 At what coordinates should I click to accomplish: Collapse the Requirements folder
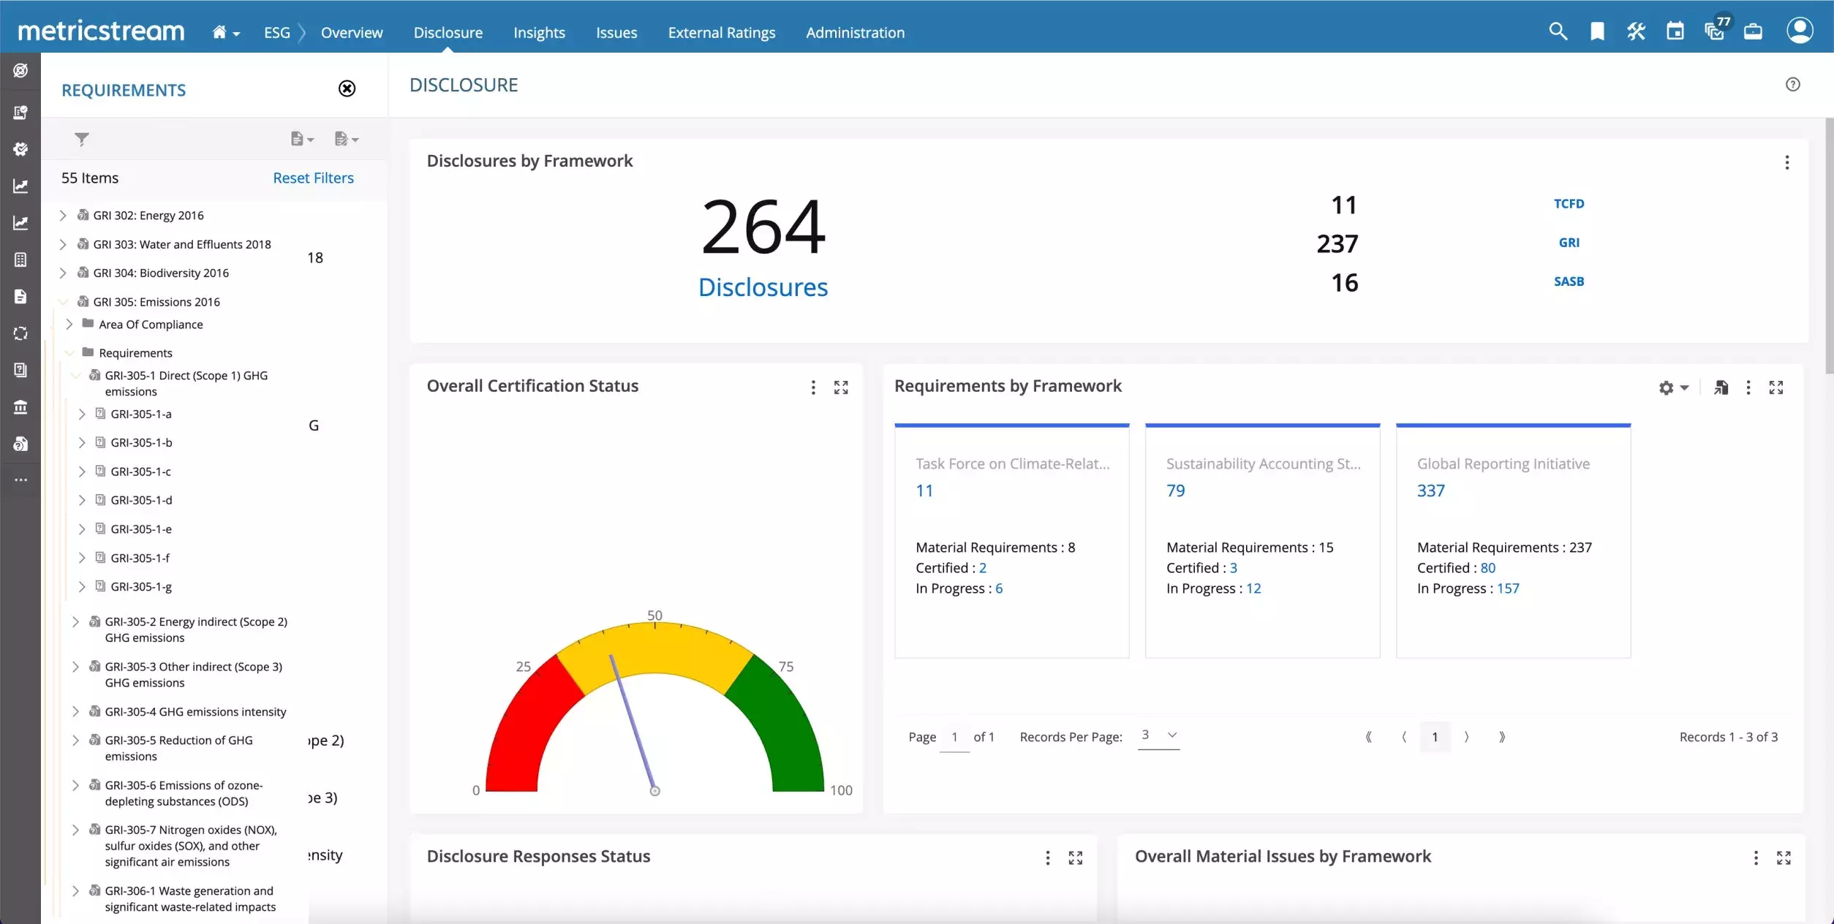pyautogui.click(x=69, y=352)
